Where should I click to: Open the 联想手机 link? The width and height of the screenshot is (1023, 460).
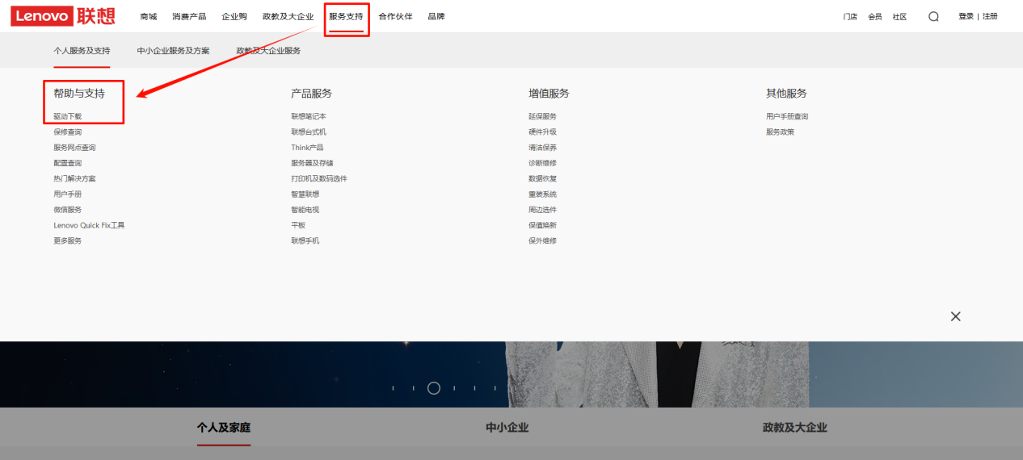click(305, 240)
